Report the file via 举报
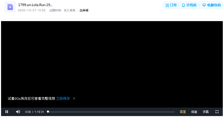Image resolution: width=223 pixels, height=139 pixels. [x=84, y=11]
